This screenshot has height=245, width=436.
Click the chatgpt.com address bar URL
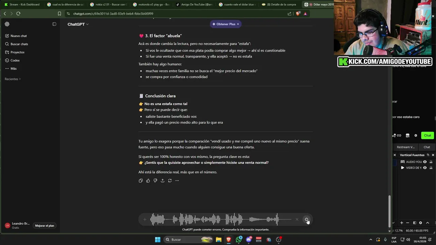coord(113,14)
